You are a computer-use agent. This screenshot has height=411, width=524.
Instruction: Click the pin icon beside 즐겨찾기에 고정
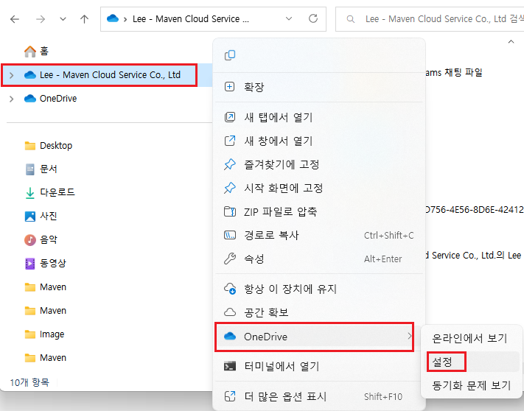pyautogui.click(x=230, y=164)
